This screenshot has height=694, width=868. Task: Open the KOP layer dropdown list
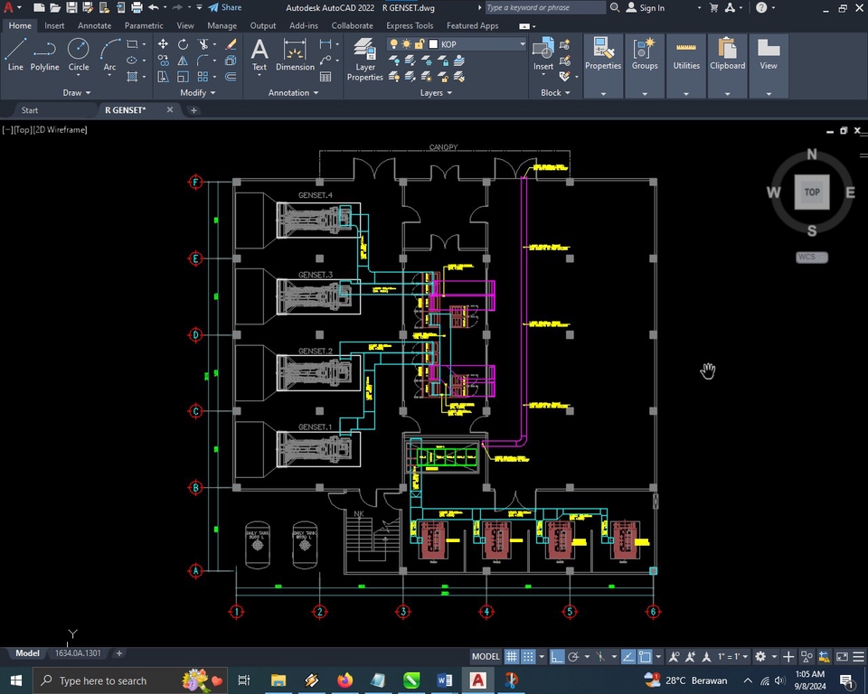(522, 43)
